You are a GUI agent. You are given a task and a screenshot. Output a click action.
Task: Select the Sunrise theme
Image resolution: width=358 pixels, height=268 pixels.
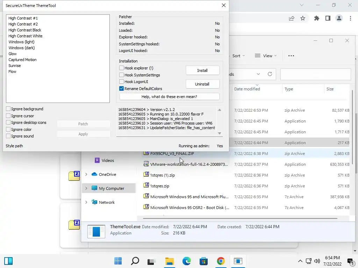(x=15, y=65)
